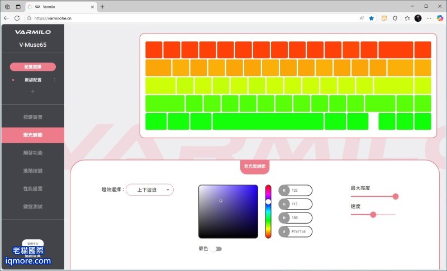Add a new profile with the sidebar plus icon

[33, 91]
